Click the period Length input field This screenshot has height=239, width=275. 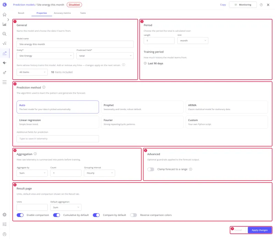coord(159,41)
